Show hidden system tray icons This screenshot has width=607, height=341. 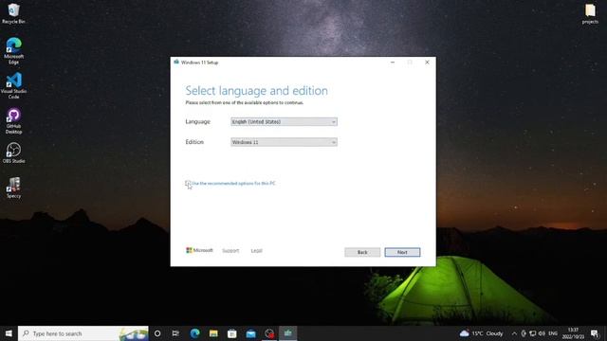point(514,333)
